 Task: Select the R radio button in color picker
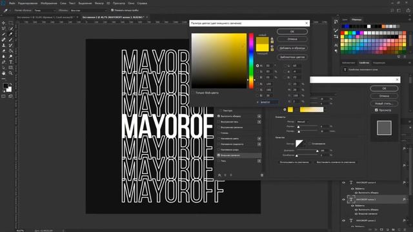click(x=257, y=84)
